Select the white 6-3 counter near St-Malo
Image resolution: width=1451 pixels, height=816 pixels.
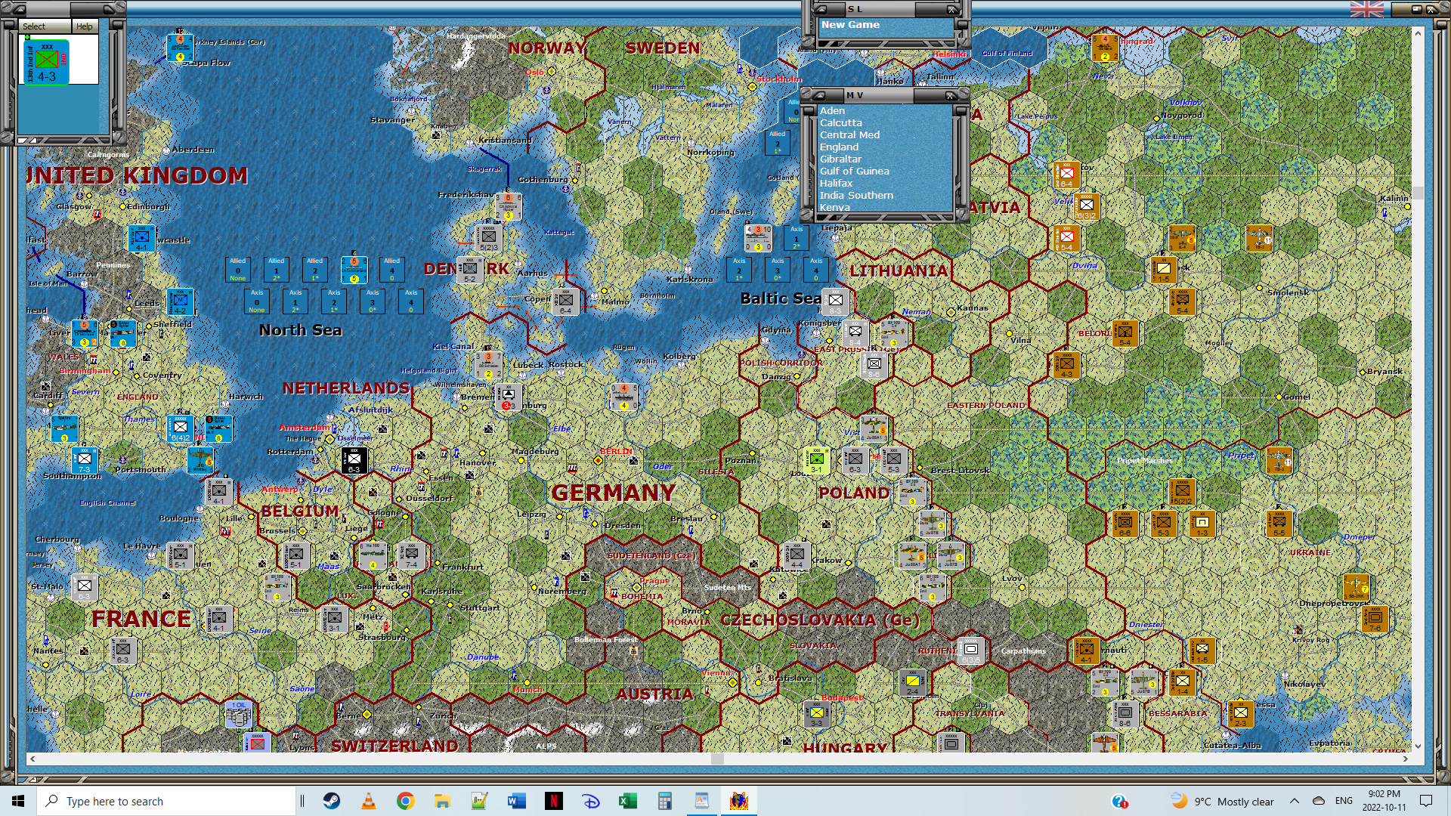pos(85,587)
